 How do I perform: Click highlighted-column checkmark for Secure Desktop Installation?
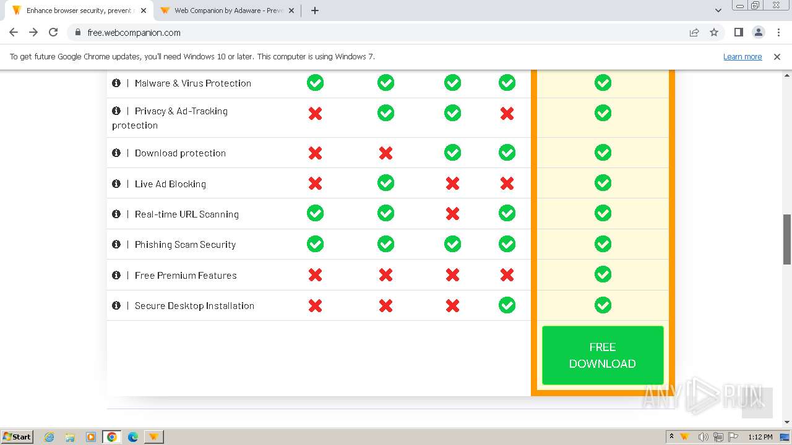tap(603, 305)
